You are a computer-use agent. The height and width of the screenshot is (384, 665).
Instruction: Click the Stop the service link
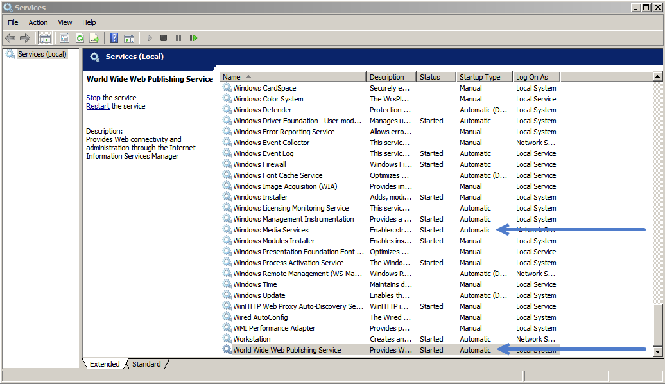93,98
